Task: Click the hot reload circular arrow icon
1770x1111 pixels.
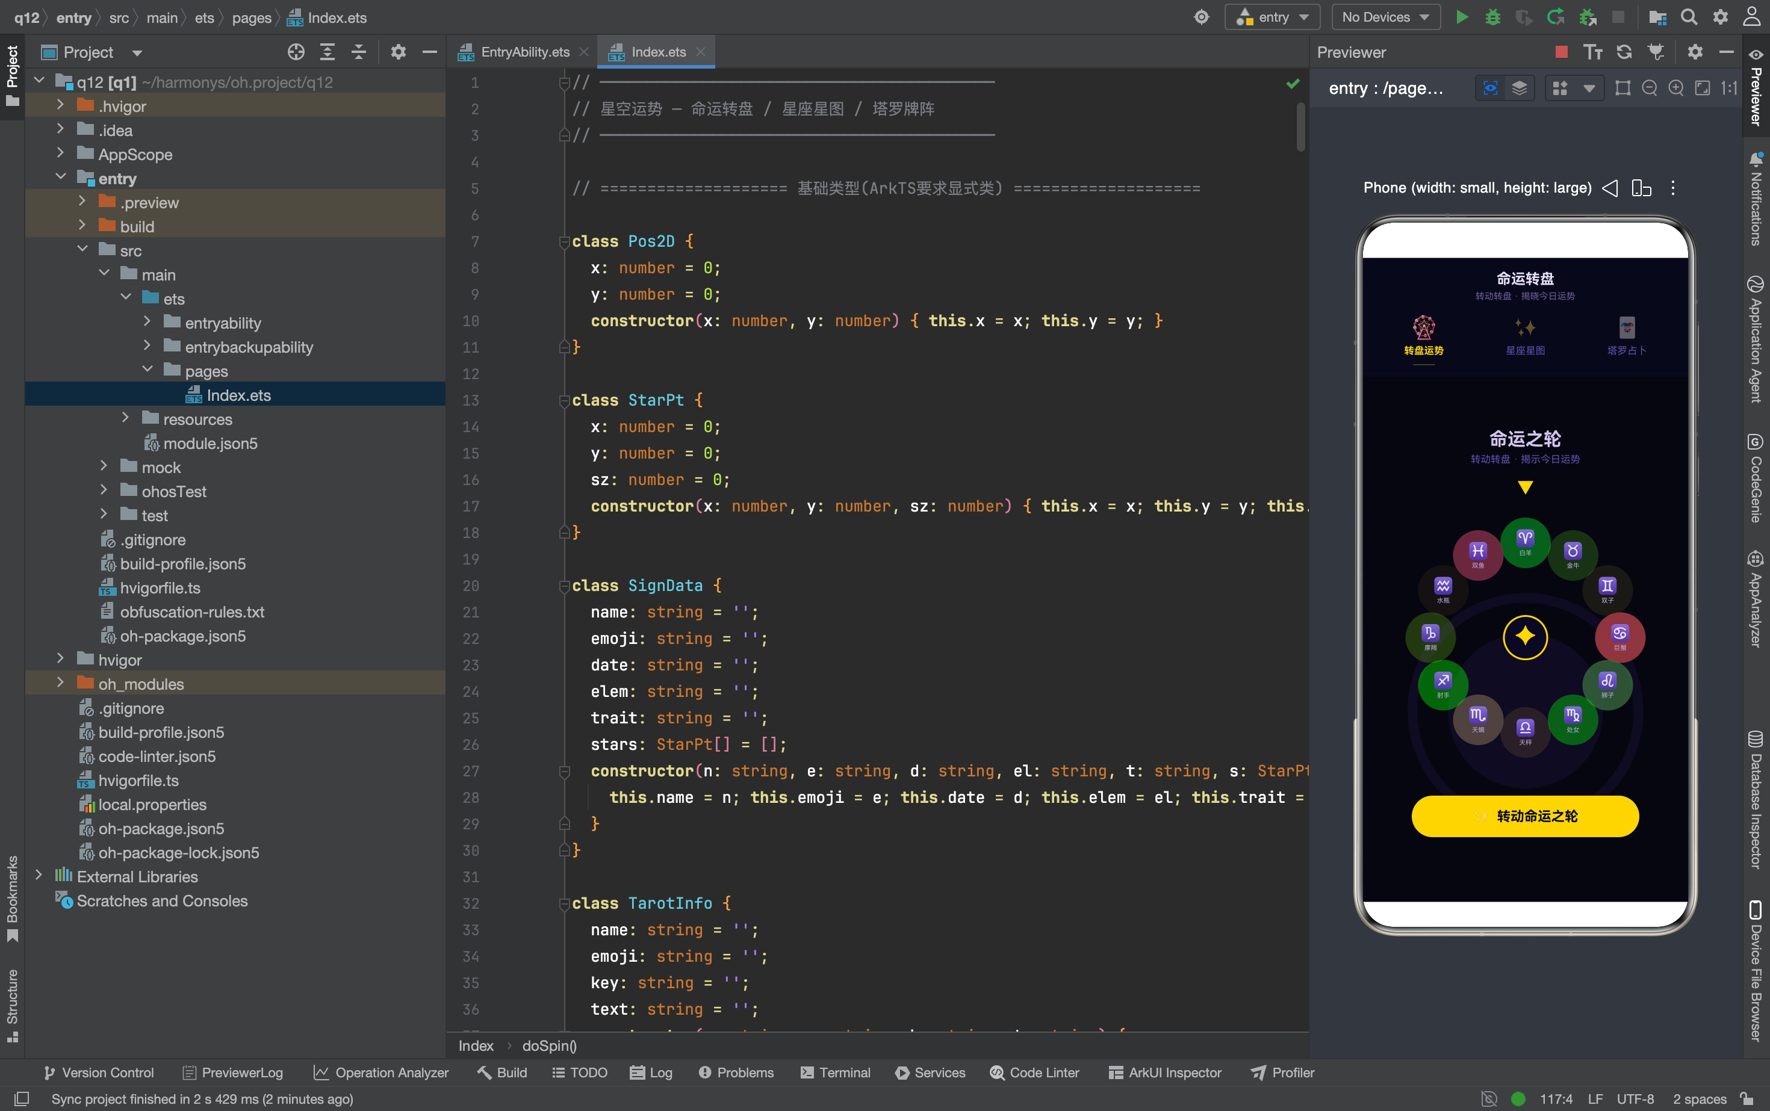Action: (x=1555, y=17)
